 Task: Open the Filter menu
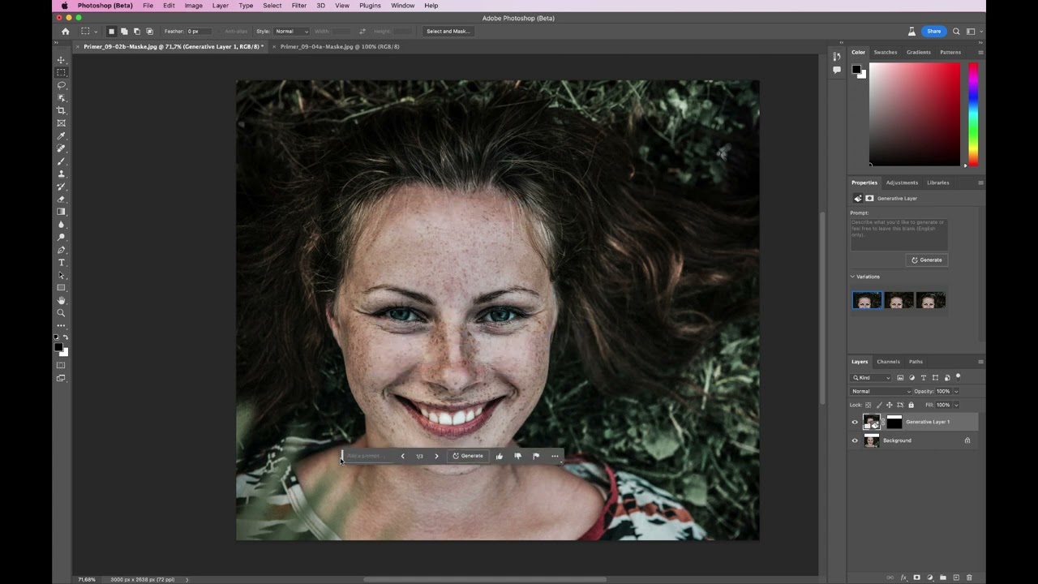pyautogui.click(x=299, y=6)
